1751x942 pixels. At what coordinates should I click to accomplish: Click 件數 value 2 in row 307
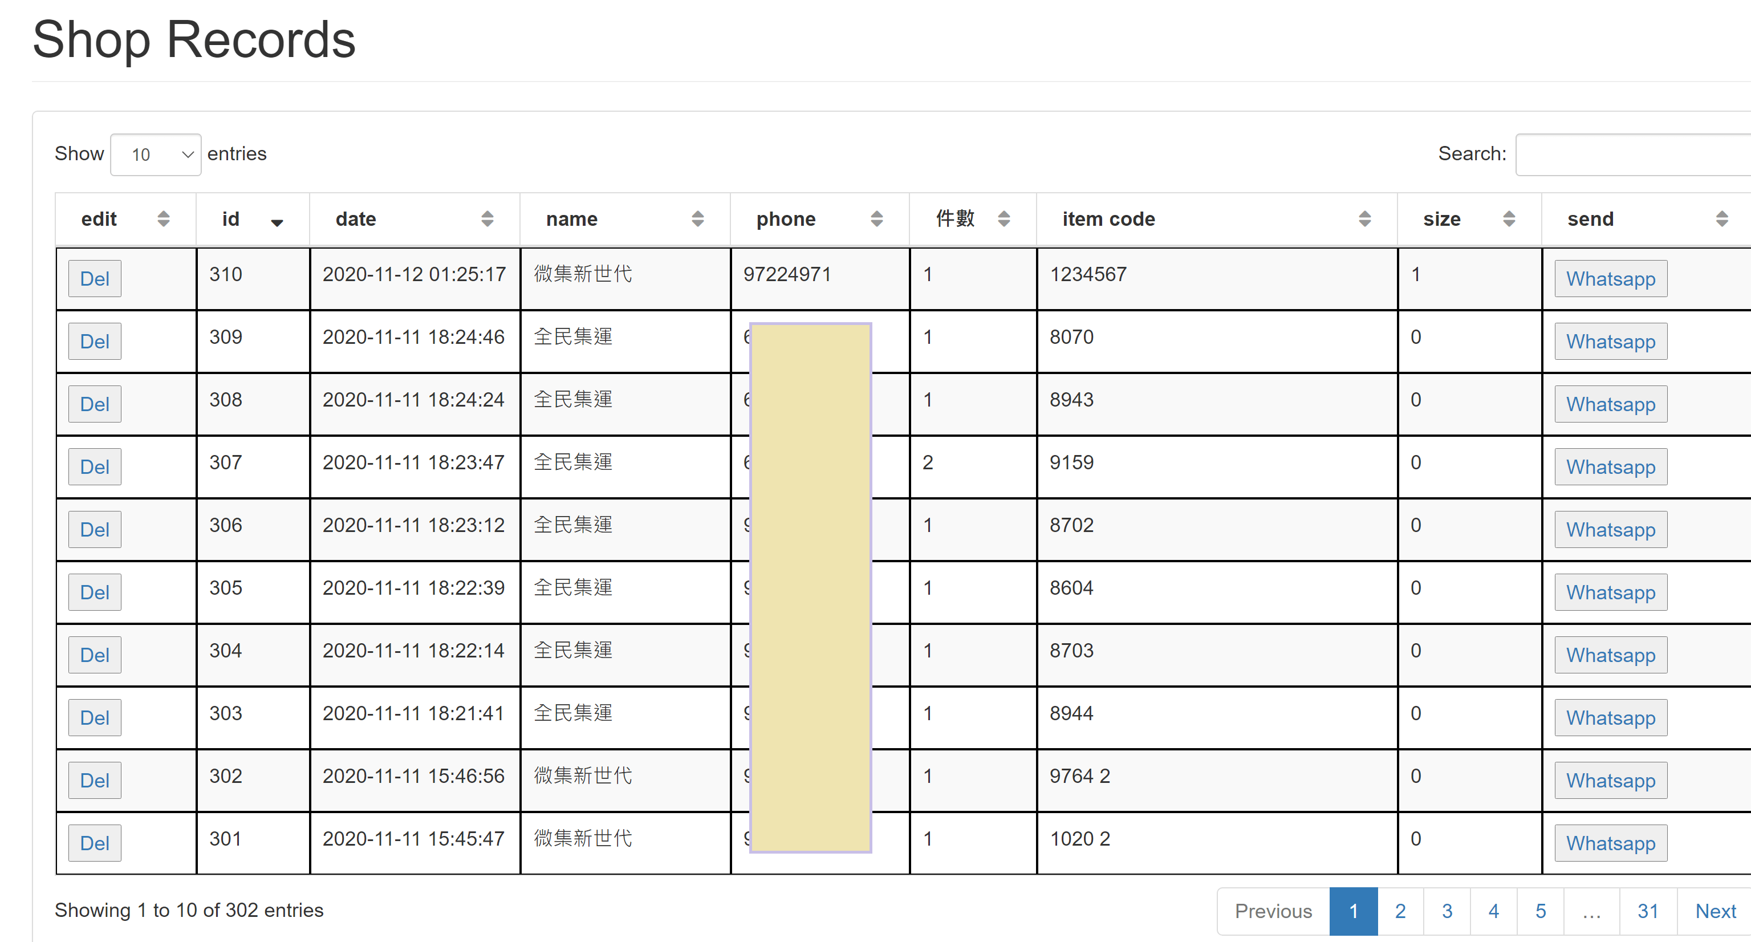click(928, 463)
